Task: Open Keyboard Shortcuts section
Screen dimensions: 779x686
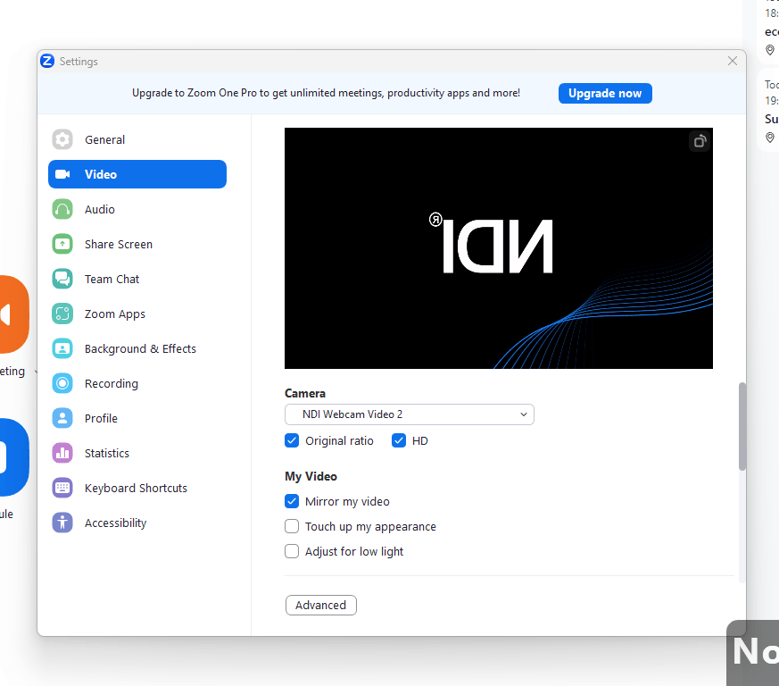Action: coord(137,488)
